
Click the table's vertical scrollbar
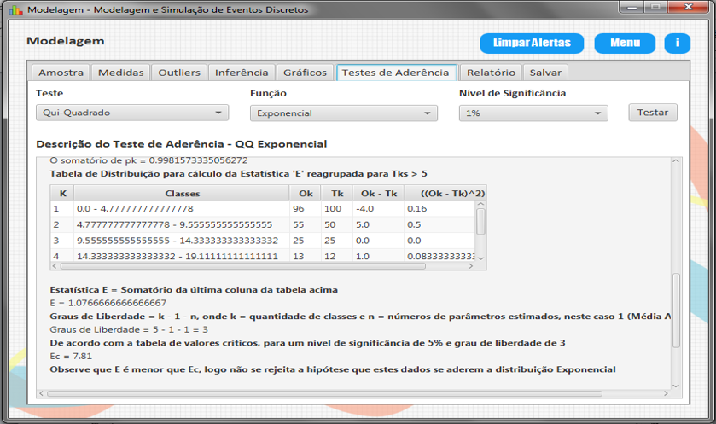coord(480,222)
